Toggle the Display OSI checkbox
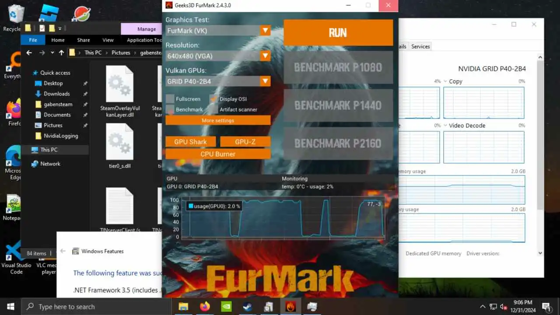The image size is (560, 315). coord(213,99)
